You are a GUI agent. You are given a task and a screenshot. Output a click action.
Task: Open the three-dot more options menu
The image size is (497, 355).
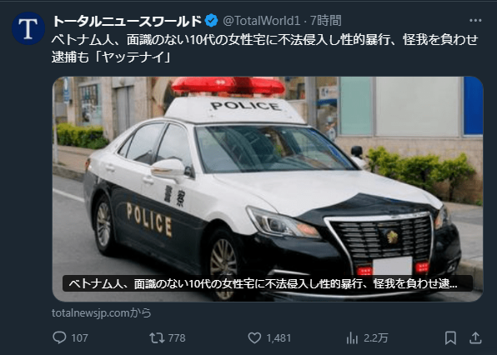point(475,21)
